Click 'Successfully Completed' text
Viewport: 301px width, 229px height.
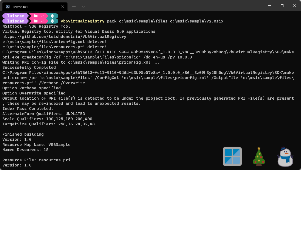[x=29, y=68]
